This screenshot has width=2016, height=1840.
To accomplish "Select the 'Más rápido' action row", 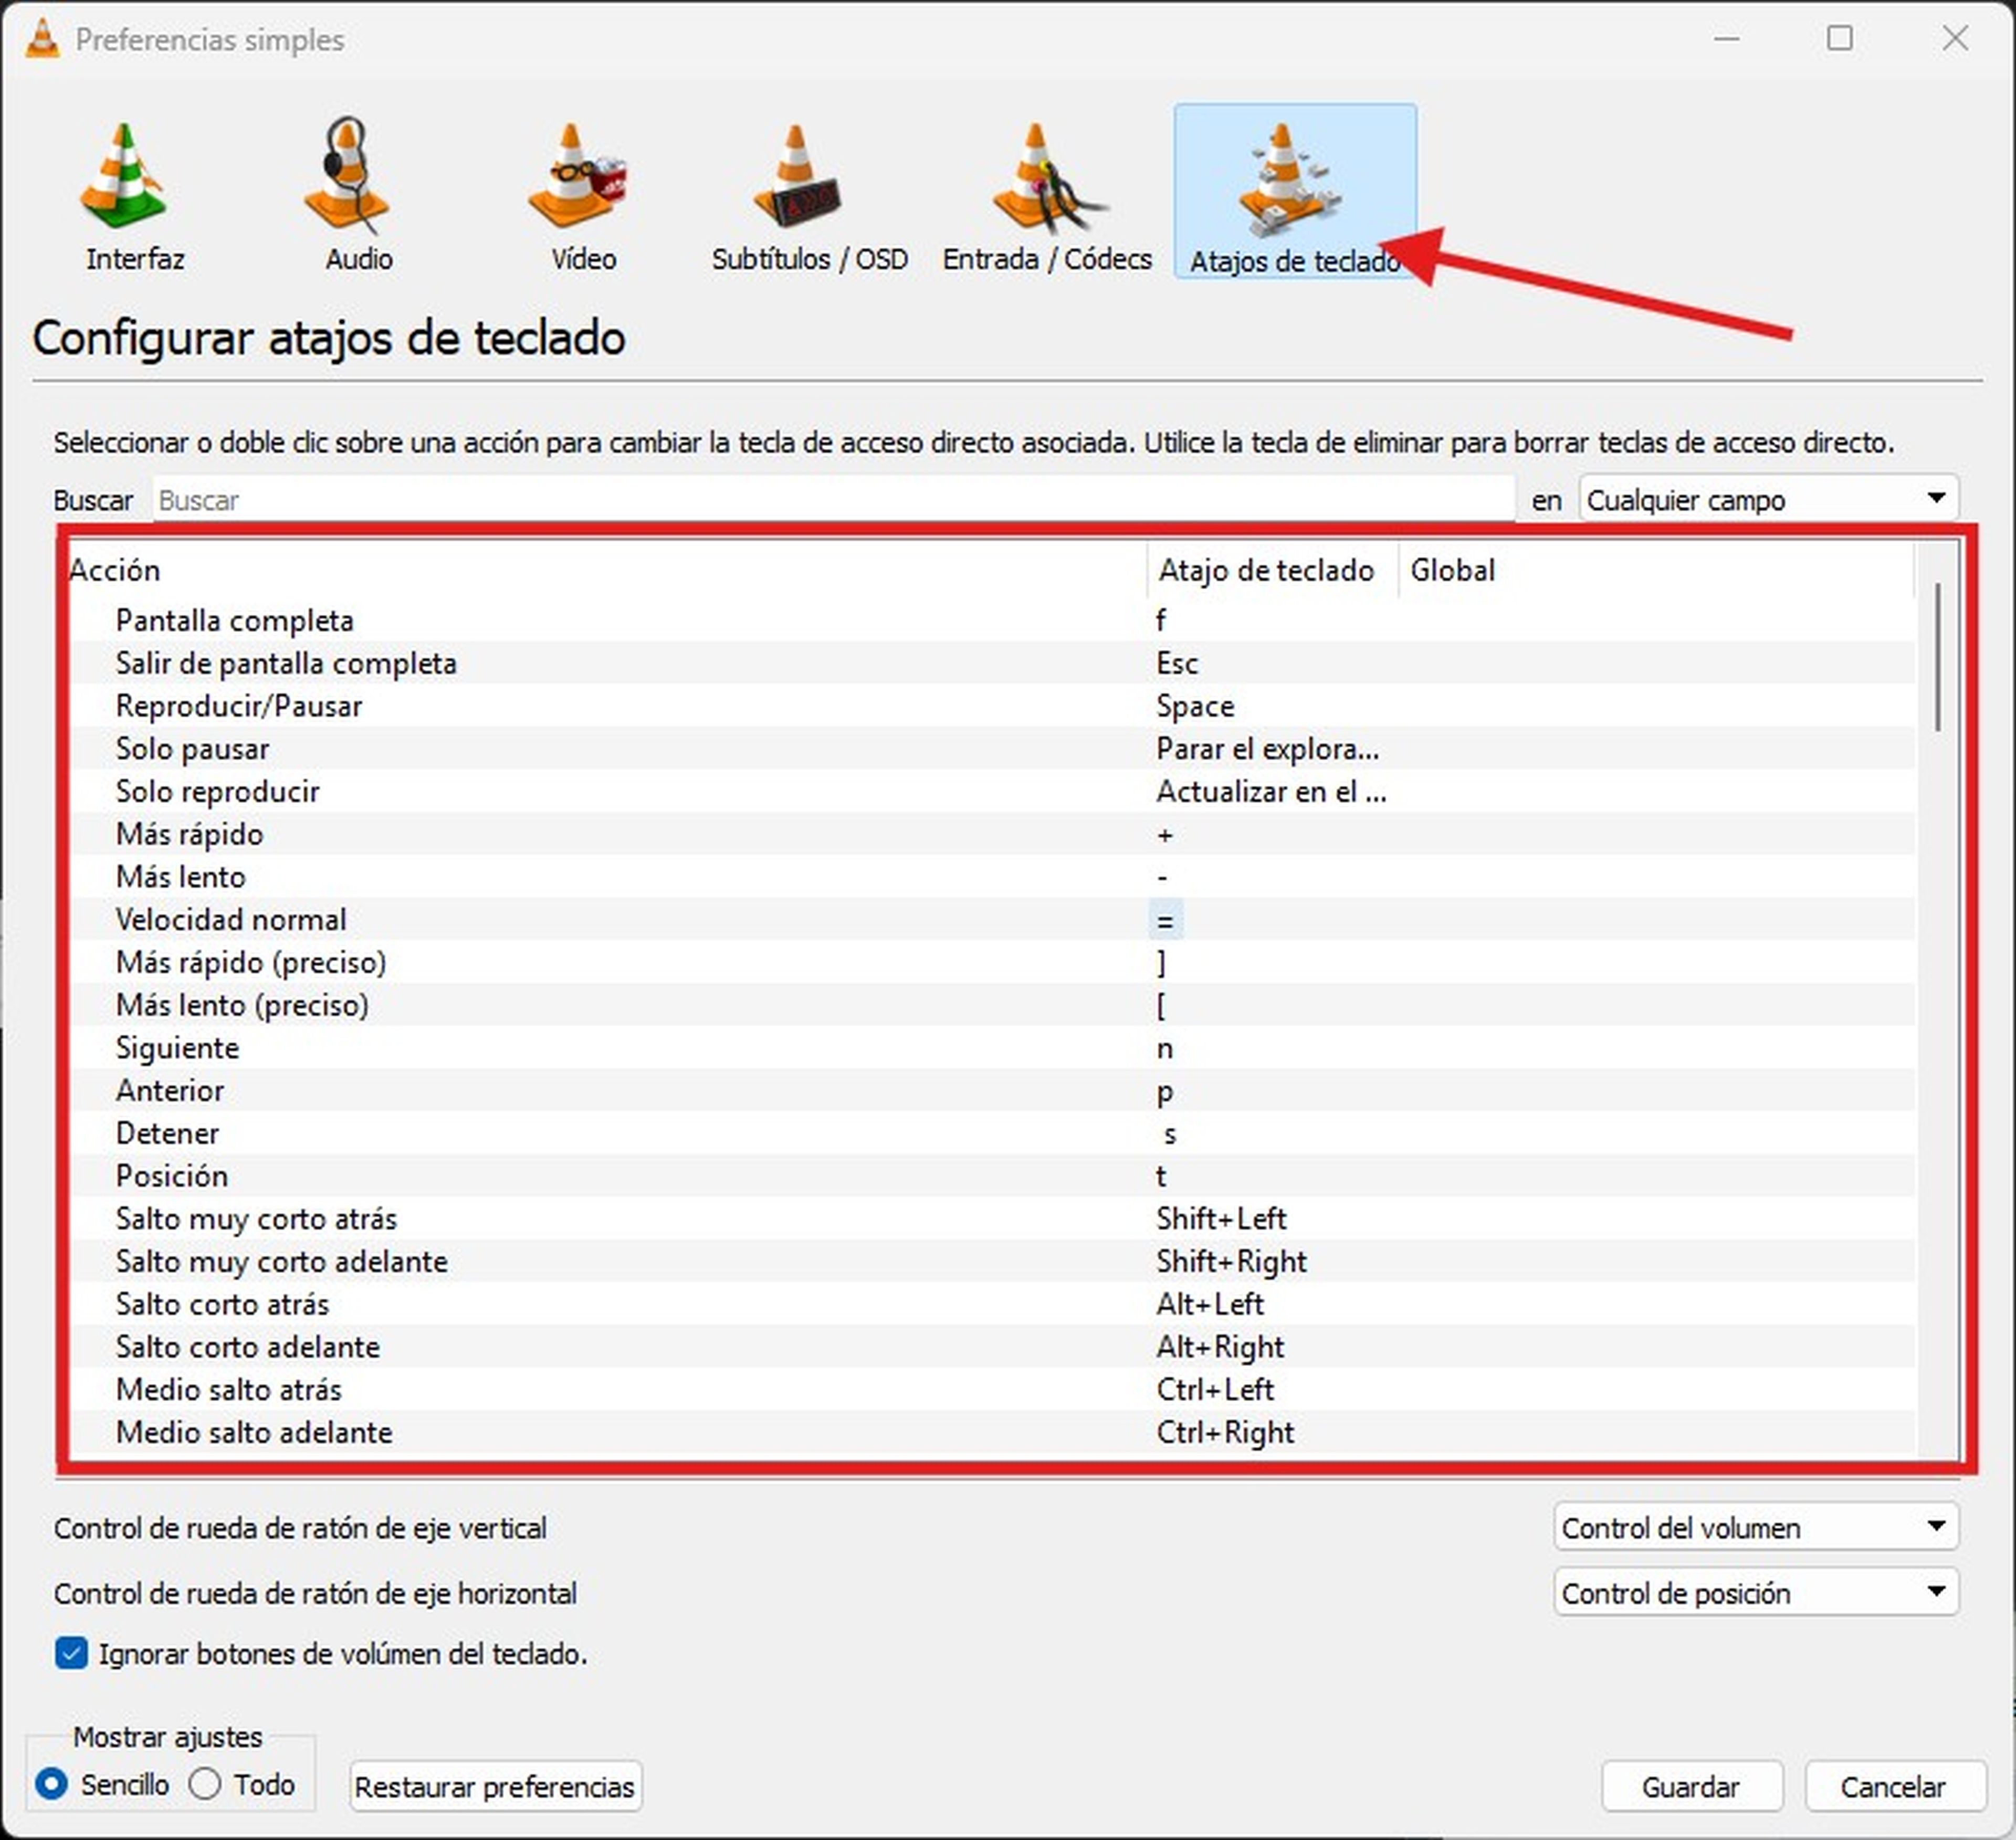I will click(992, 834).
